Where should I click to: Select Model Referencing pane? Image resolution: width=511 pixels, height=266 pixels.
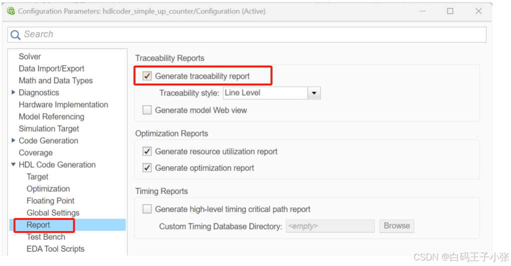point(51,116)
